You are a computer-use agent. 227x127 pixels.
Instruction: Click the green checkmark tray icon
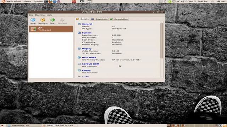pyautogui.click(x=170, y=1)
